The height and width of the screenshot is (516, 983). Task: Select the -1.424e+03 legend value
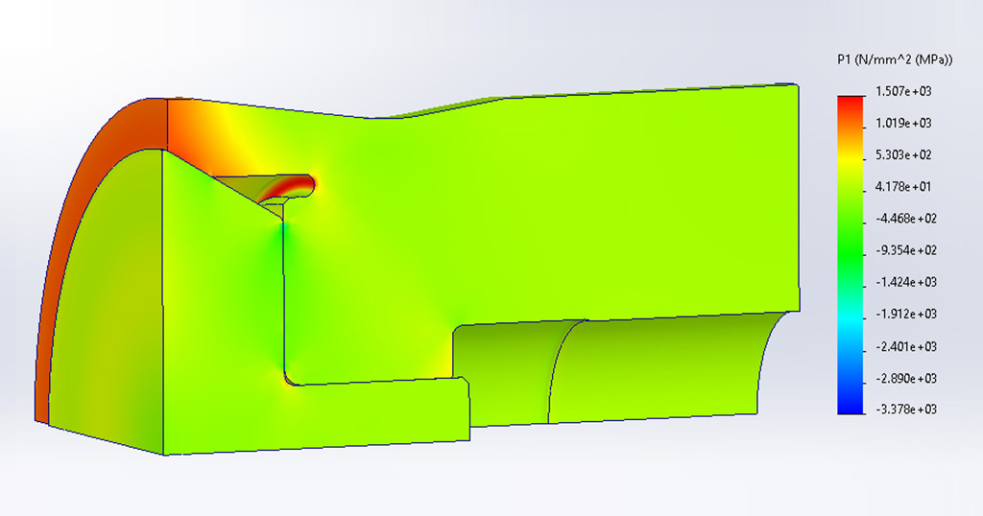point(903,282)
